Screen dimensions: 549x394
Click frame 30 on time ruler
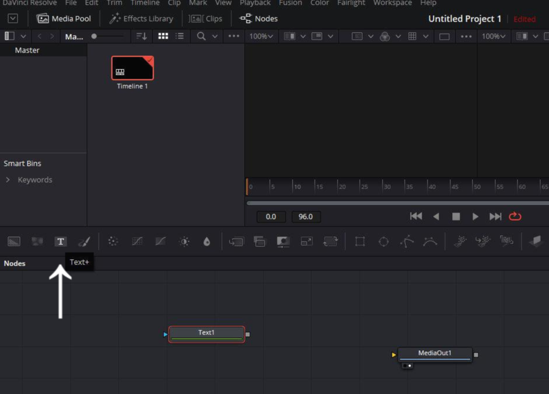click(x=387, y=187)
